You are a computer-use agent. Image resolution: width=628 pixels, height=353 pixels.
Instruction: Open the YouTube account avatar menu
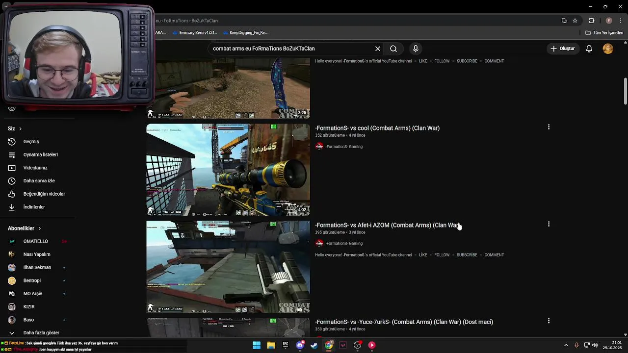(x=608, y=49)
